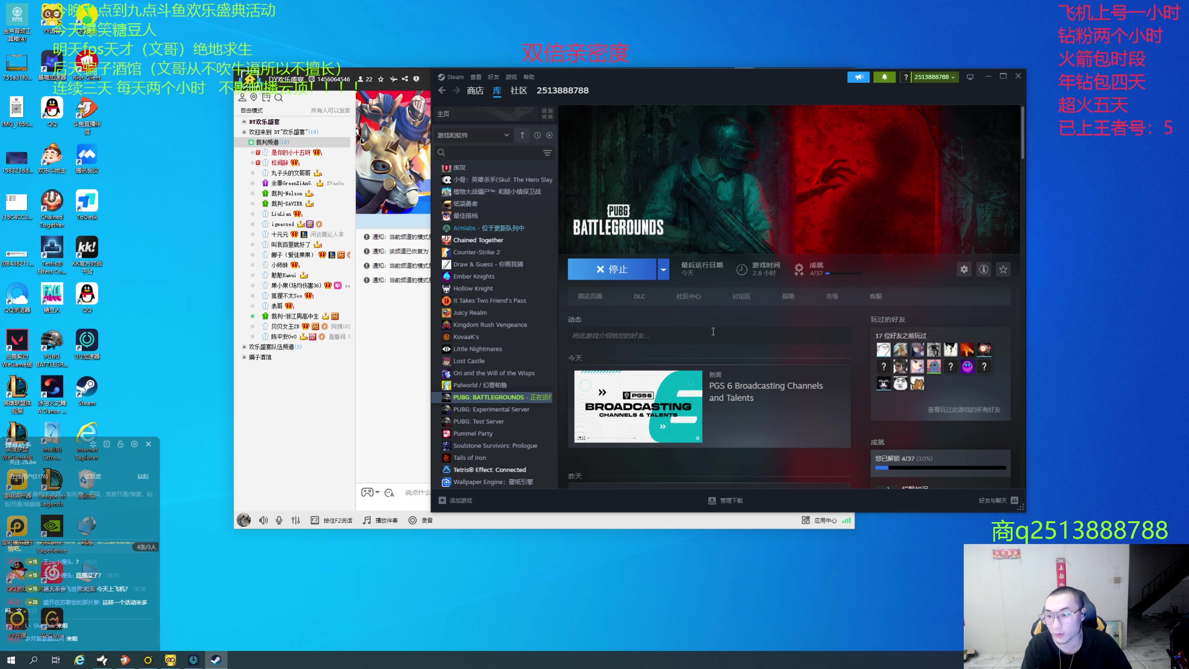
Task: Click 添加游戏 in Steam footer
Action: pyautogui.click(x=455, y=500)
